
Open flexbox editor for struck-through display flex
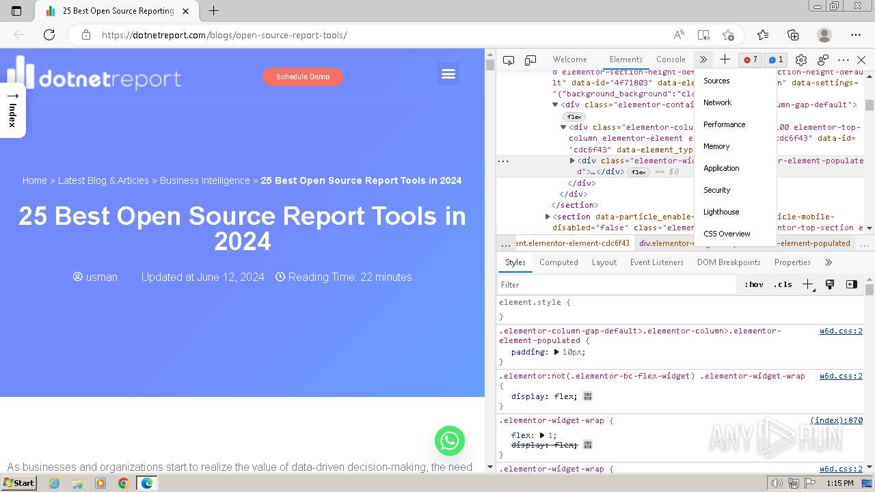588,445
